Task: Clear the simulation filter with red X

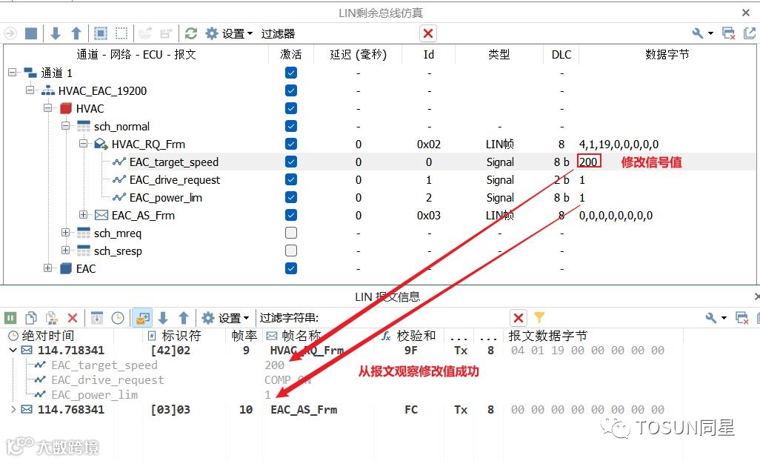Action: pyautogui.click(x=428, y=33)
